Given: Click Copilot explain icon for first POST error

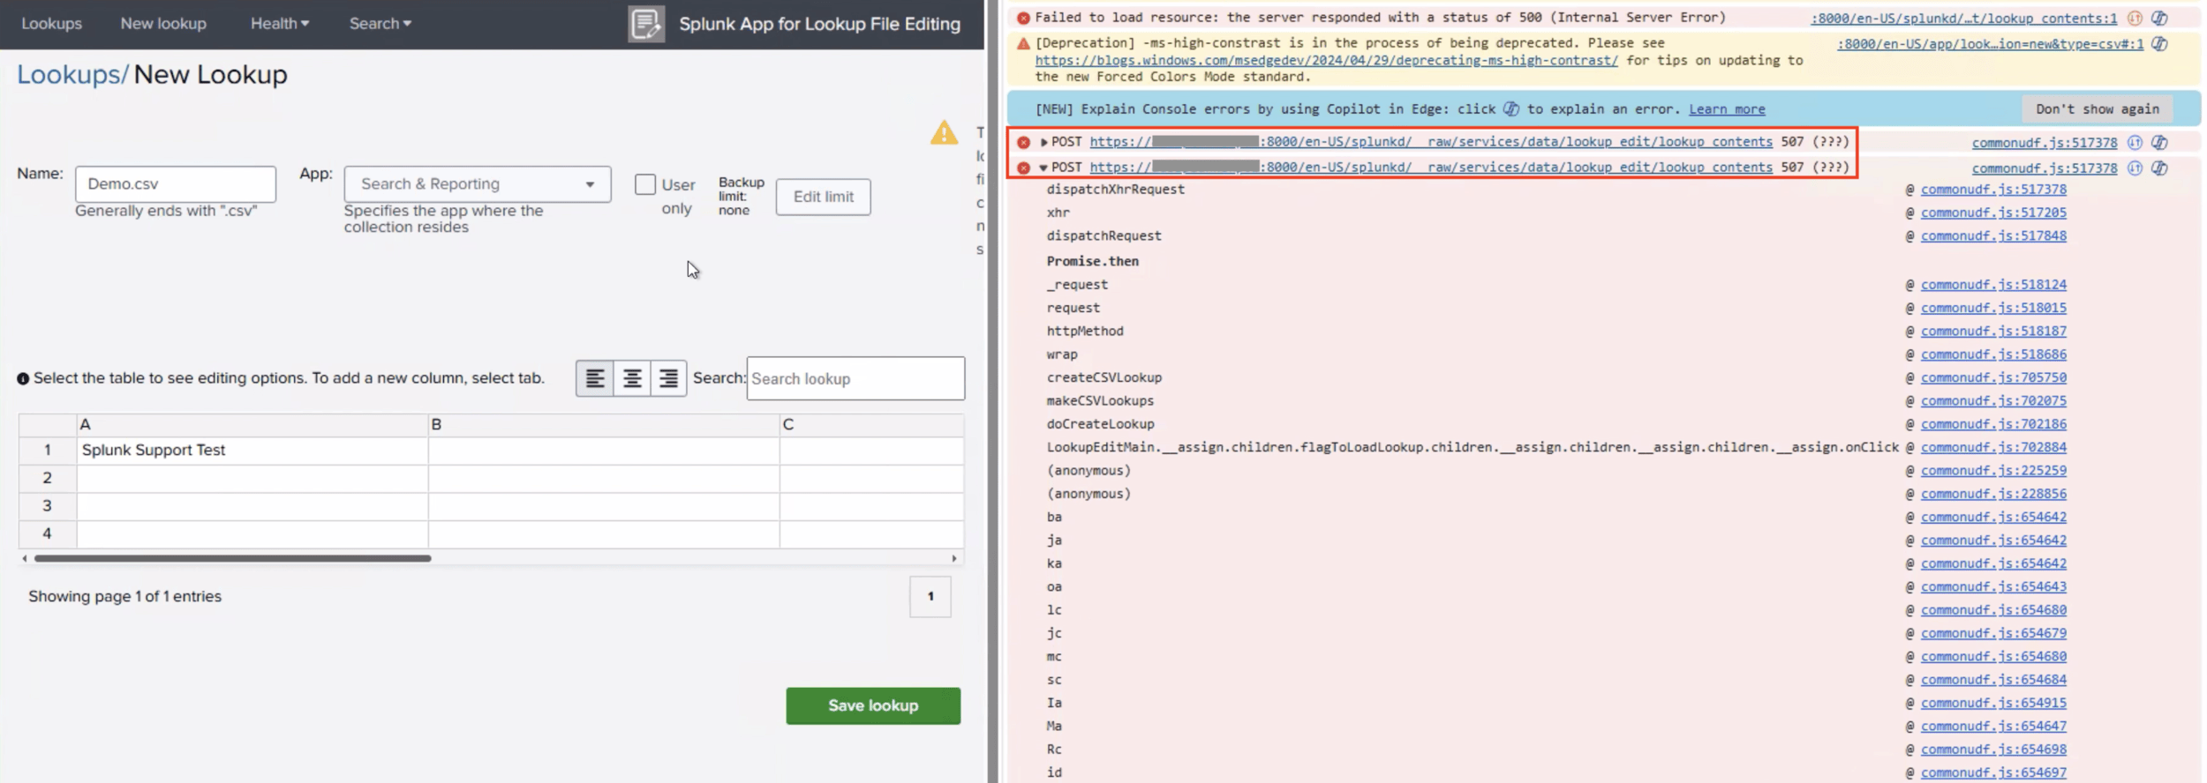Looking at the screenshot, I should [2159, 143].
